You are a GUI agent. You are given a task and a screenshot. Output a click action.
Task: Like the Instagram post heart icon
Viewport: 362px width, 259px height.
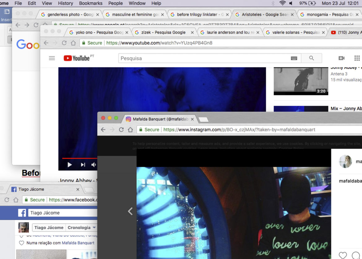[343, 255]
